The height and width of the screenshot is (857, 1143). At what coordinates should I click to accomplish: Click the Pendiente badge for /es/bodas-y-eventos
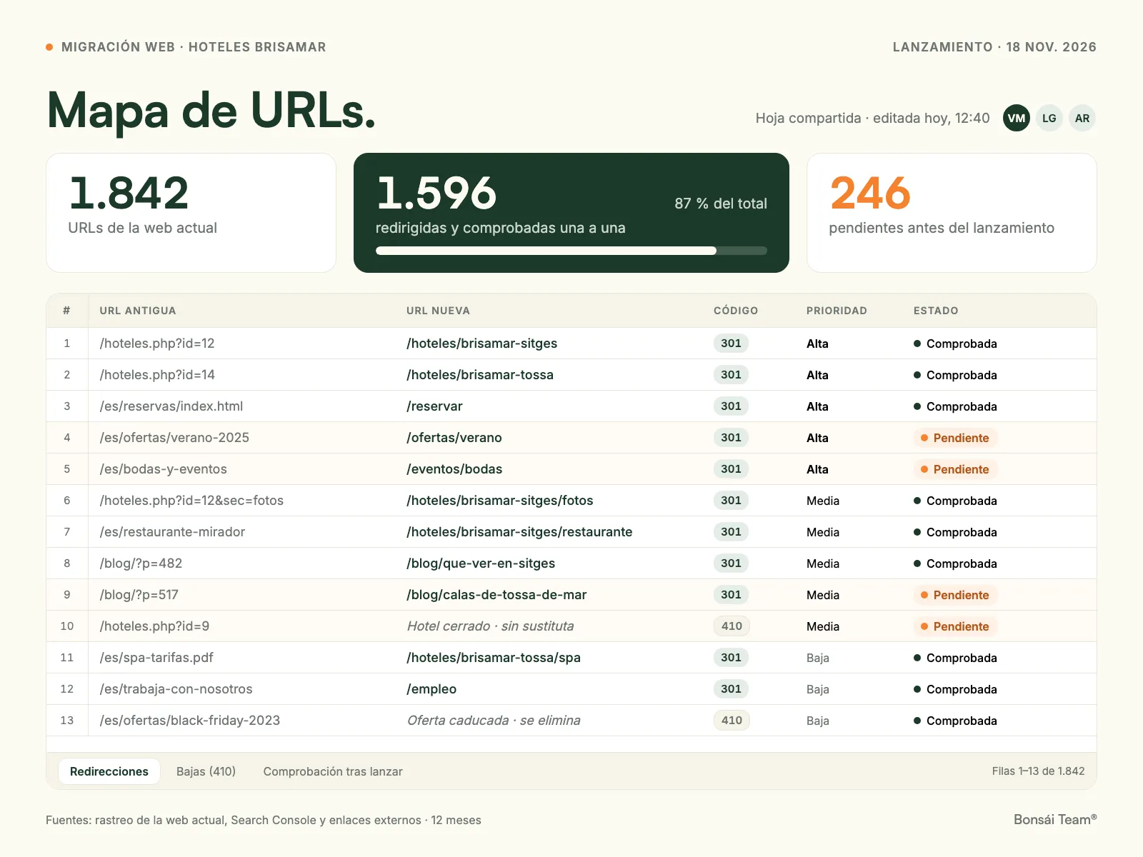click(x=955, y=469)
